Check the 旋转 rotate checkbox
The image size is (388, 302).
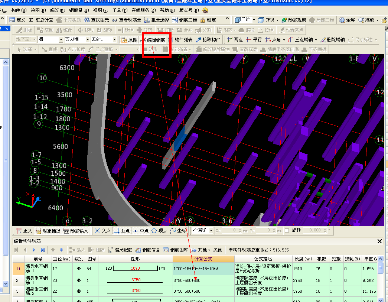[287, 230]
